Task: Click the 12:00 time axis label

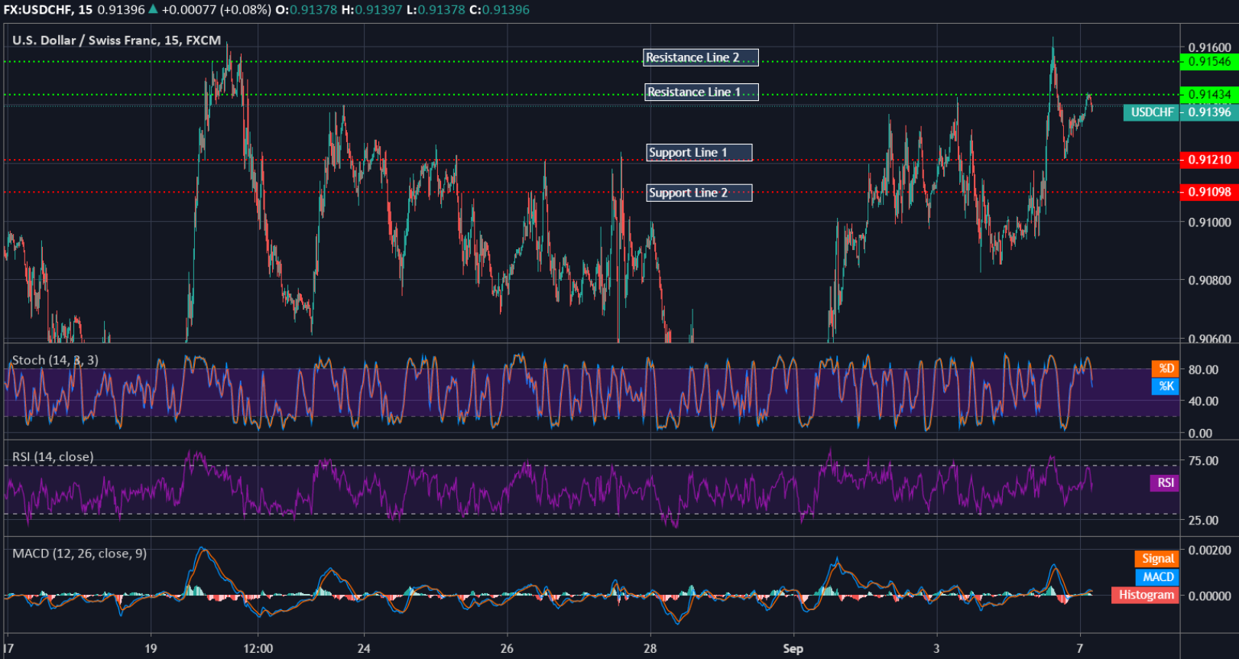Action: point(258,648)
